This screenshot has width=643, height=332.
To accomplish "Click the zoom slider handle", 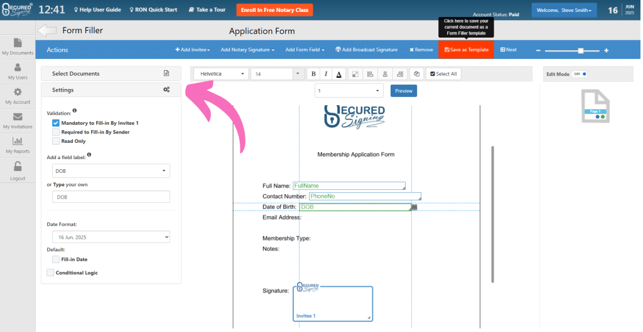I will 580,50.
